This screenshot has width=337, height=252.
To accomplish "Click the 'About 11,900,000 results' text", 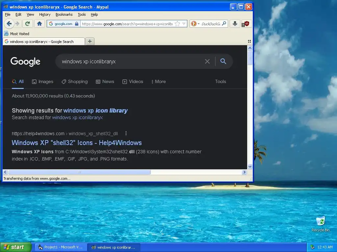I will click(53, 96).
